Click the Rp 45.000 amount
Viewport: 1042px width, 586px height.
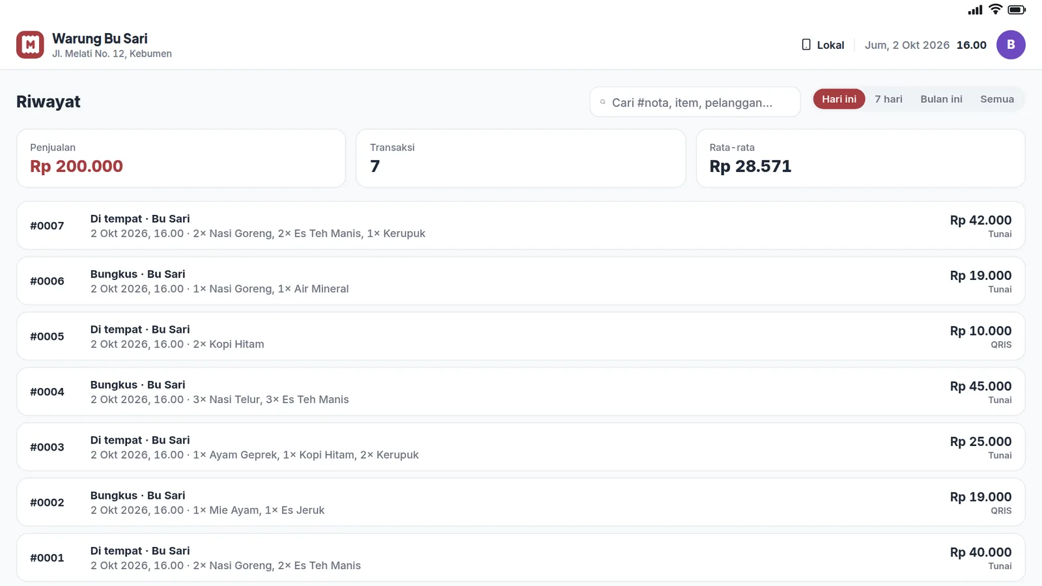980,386
